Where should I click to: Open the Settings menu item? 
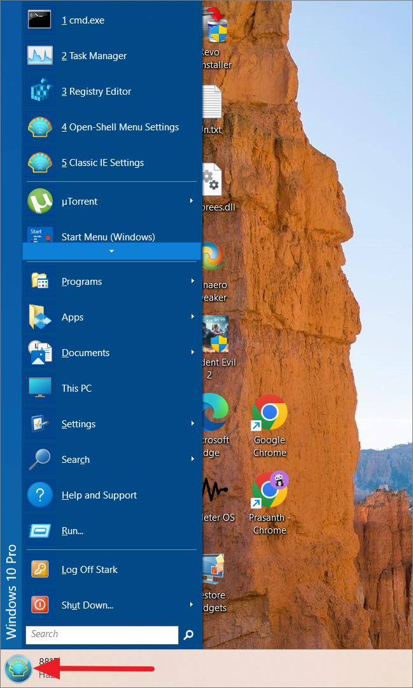78,424
